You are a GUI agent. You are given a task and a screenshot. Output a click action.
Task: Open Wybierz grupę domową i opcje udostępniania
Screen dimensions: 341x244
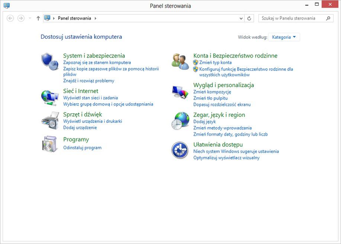(x=108, y=104)
